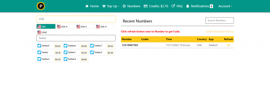Click the USA country cell in table
Screen dimensions: 270x105
pos(199,45)
